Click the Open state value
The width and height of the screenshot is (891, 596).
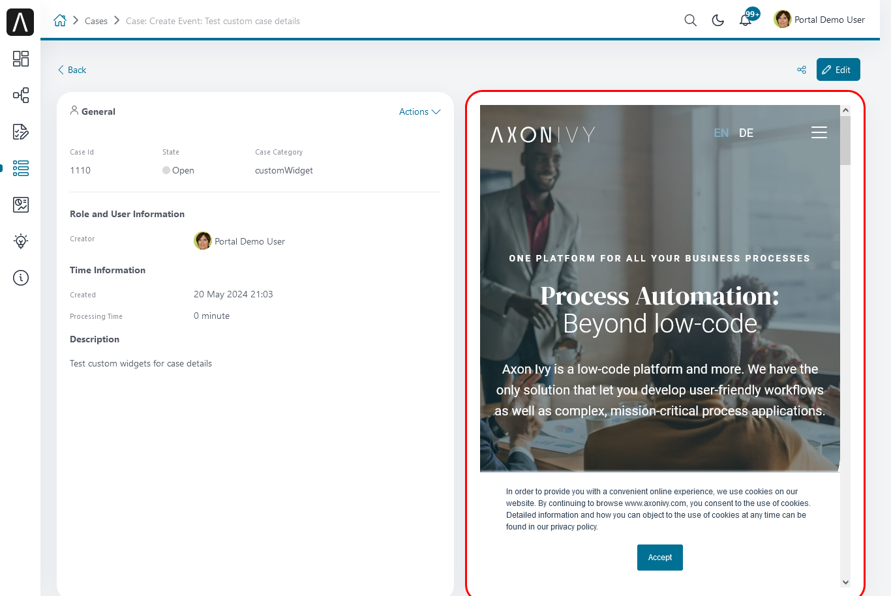click(178, 170)
